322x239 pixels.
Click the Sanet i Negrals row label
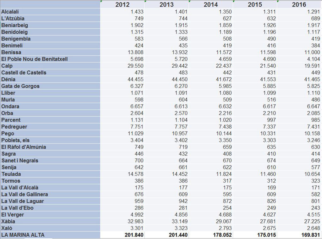pos(50,160)
